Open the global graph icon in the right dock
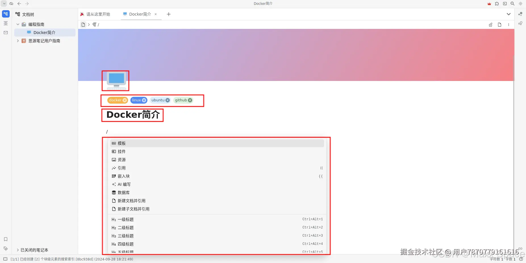Image resolution: width=526 pixels, height=263 pixels. click(520, 23)
